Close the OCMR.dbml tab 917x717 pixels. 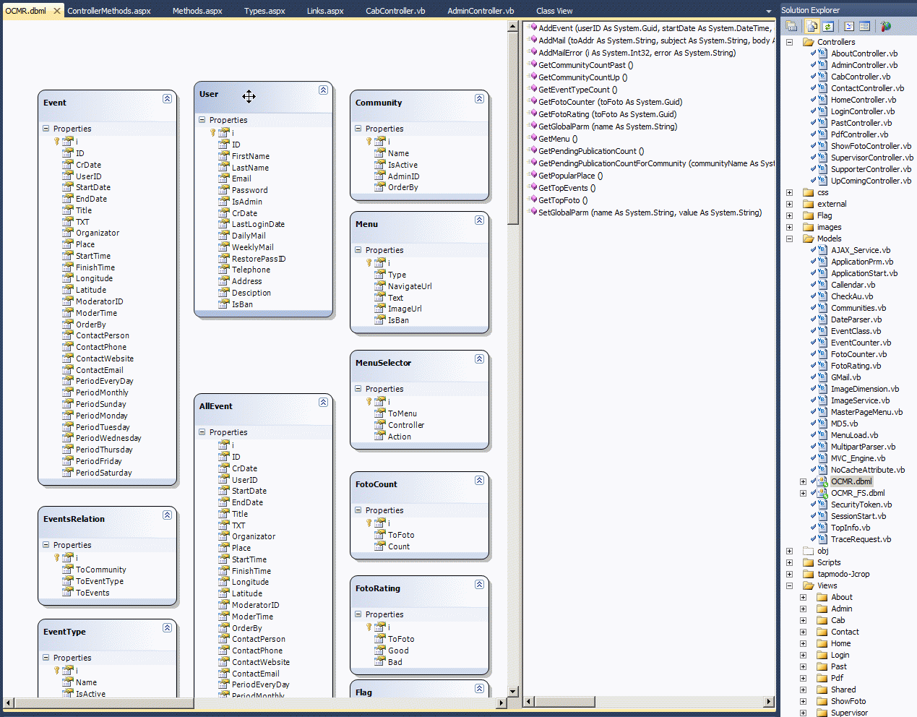coord(57,11)
